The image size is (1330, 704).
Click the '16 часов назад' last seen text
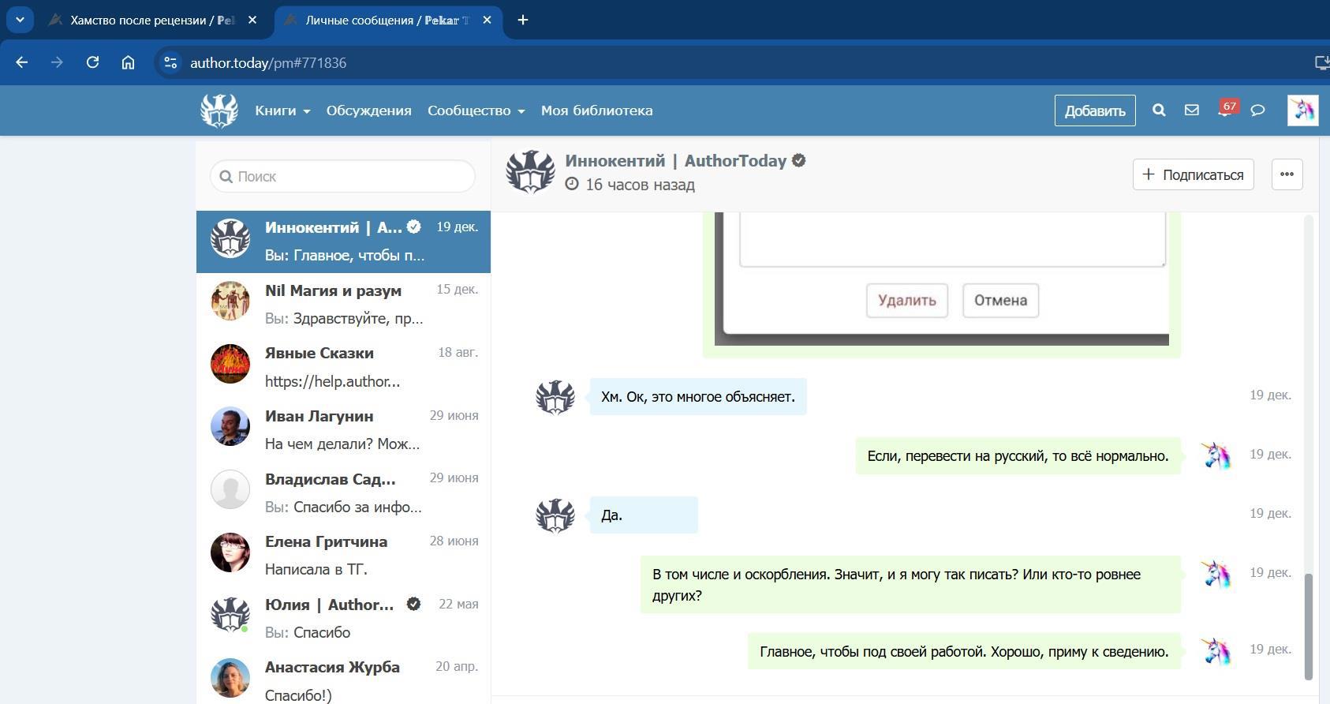pyautogui.click(x=640, y=185)
